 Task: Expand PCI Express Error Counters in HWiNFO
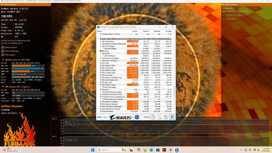[x=100, y=99]
